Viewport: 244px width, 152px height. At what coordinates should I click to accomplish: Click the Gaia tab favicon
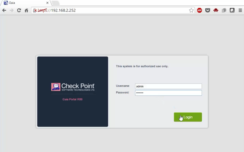6,3
